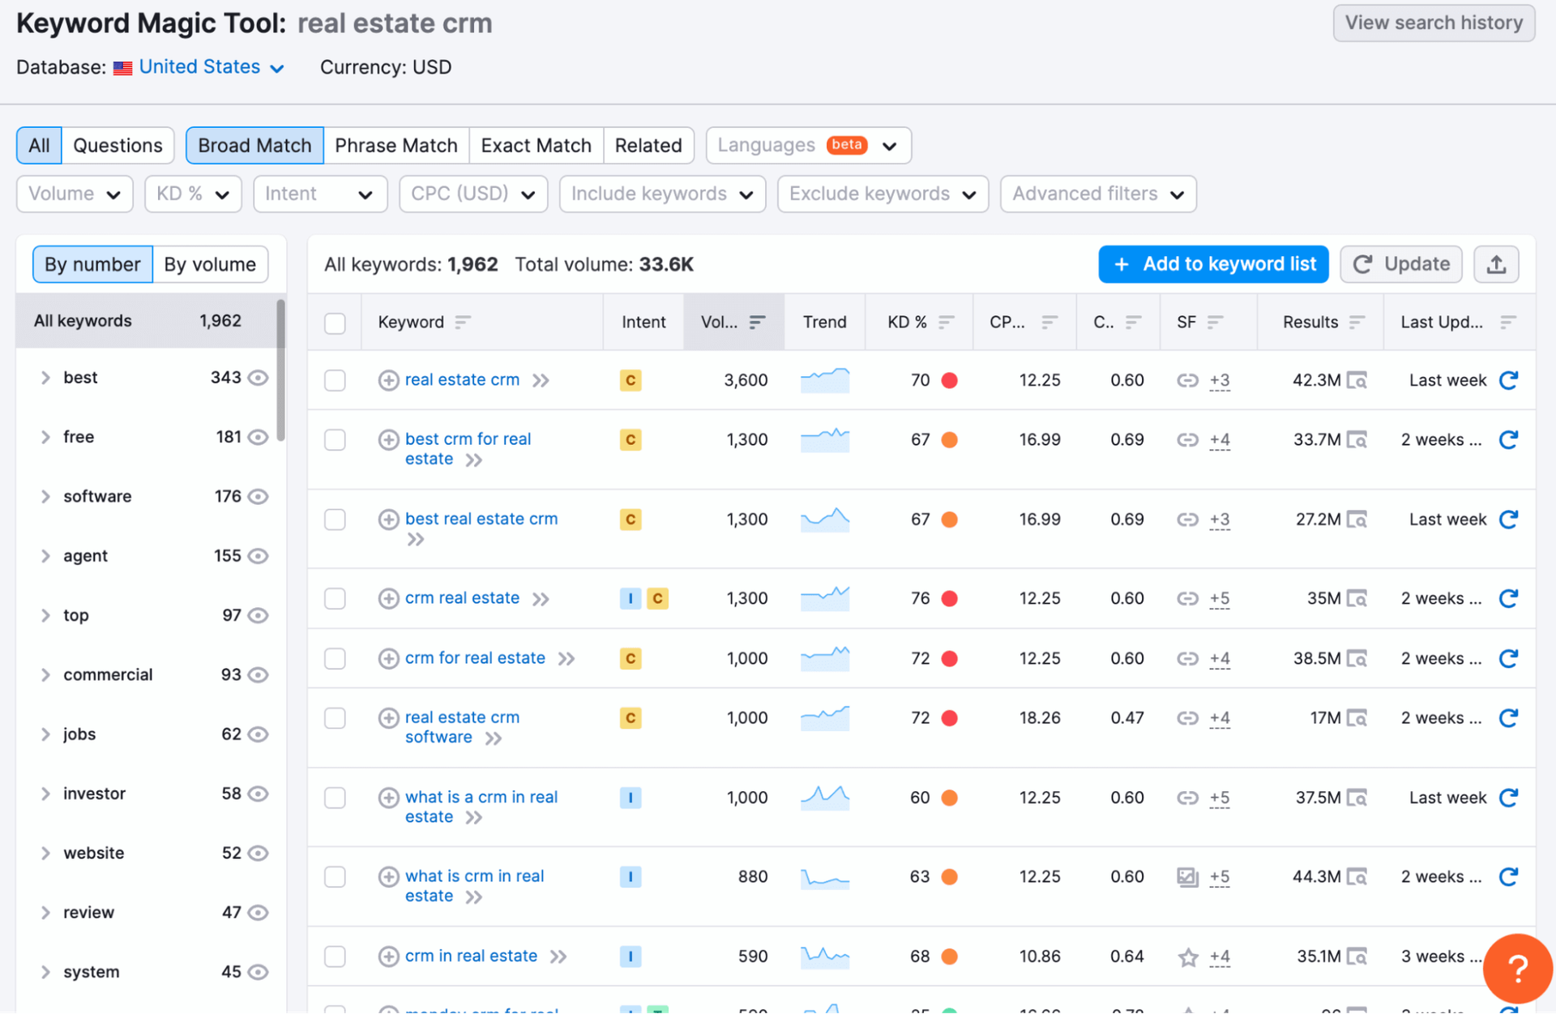Refresh the 'real estate crm' keyword row
Image resolution: width=1556 pixels, height=1014 pixels.
[1507, 380]
